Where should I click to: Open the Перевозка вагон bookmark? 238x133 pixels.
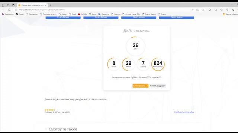(x=48, y=14)
